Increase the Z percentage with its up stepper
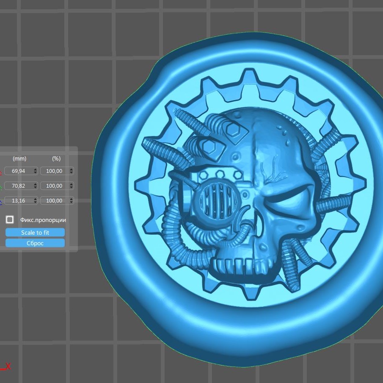Viewport: 383px width, 383px height. point(71,199)
